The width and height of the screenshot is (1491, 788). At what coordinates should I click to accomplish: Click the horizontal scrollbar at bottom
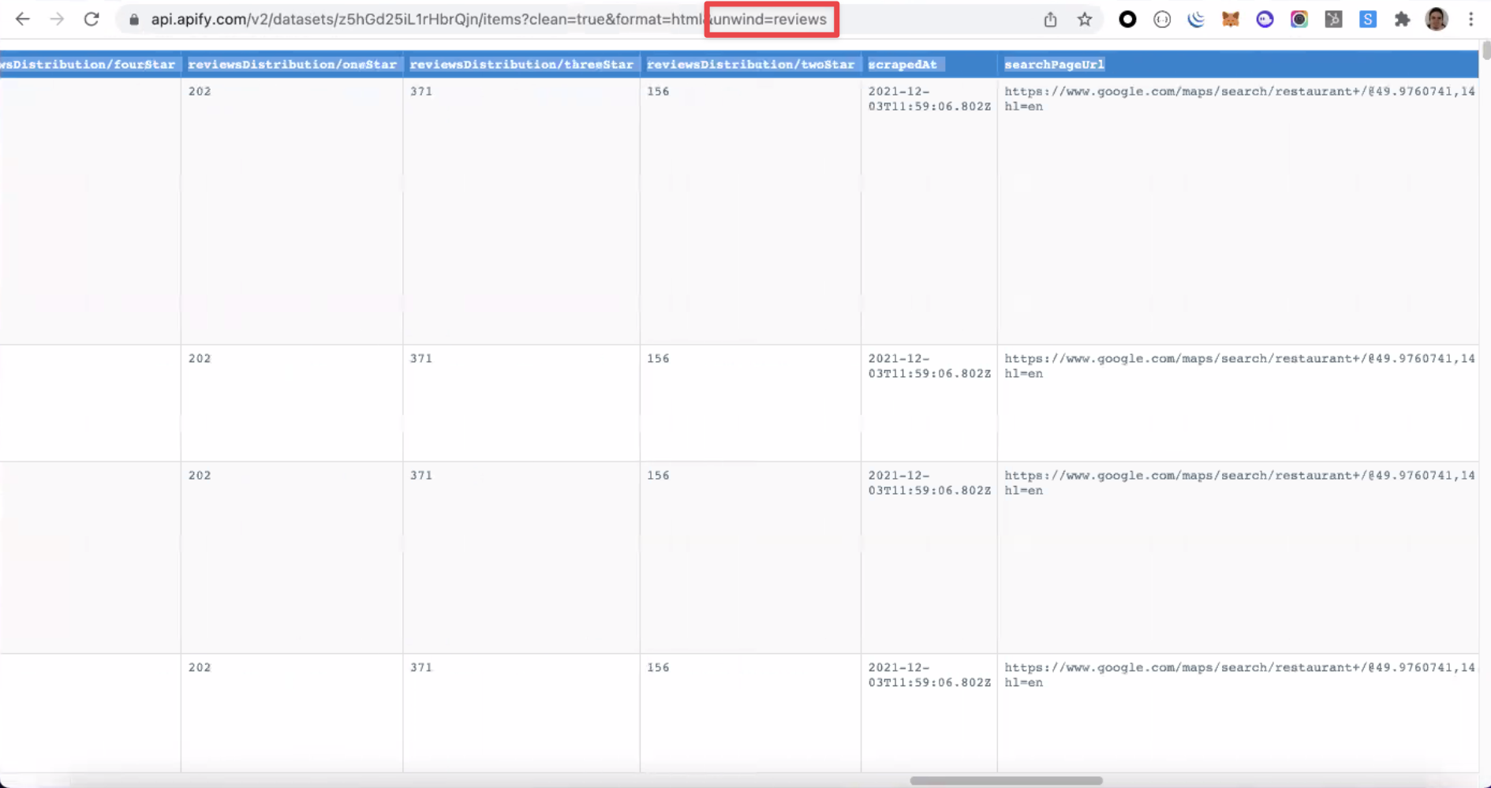pos(1006,781)
